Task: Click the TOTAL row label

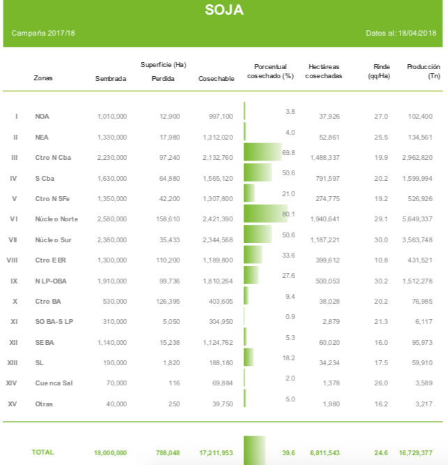Action: click(x=43, y=452)
